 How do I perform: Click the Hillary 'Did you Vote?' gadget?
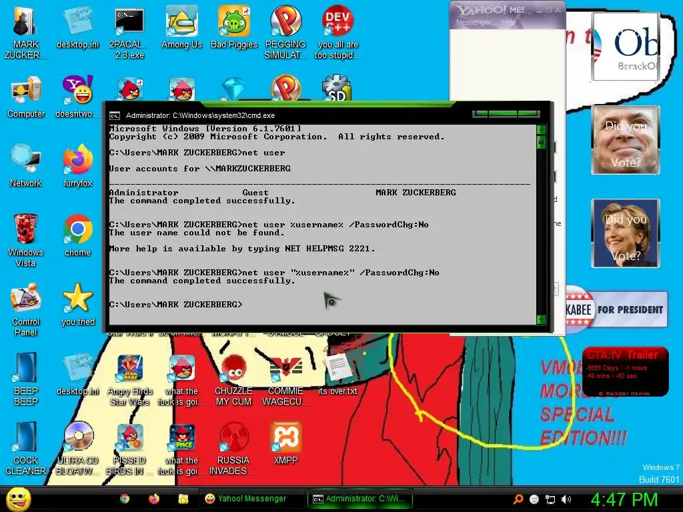[626, 233]
